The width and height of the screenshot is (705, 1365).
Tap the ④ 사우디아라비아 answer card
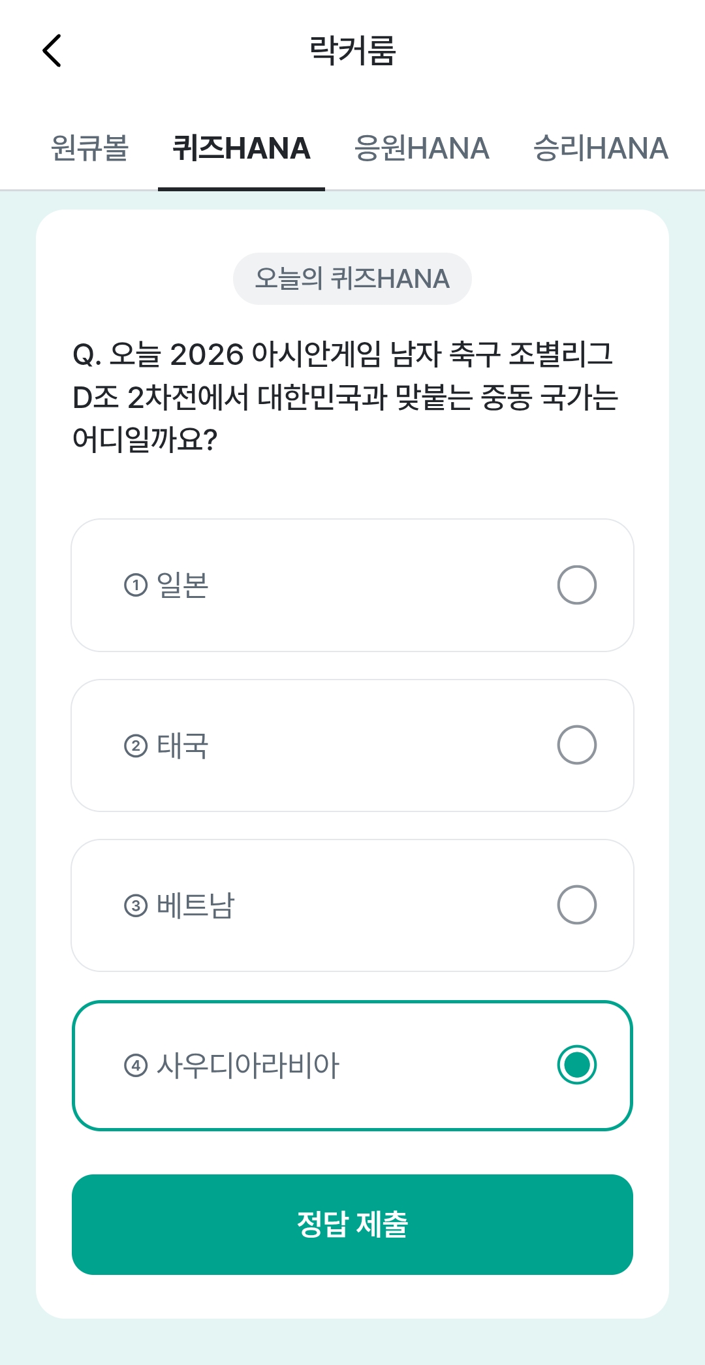pos(352,1065)
